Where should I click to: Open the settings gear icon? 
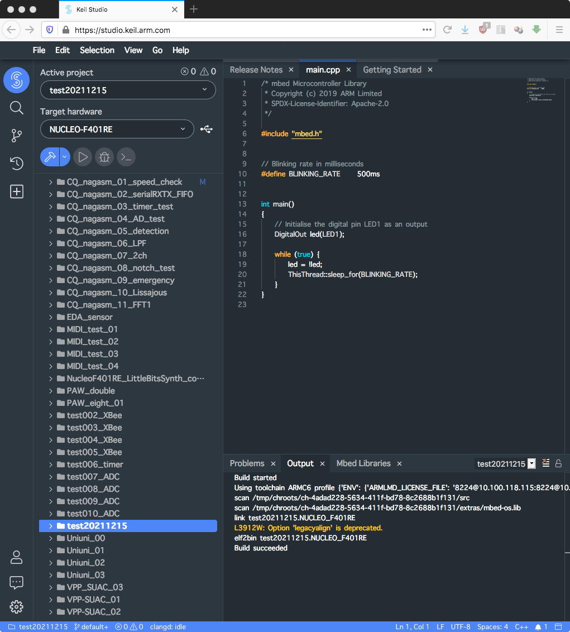point(17,607)
